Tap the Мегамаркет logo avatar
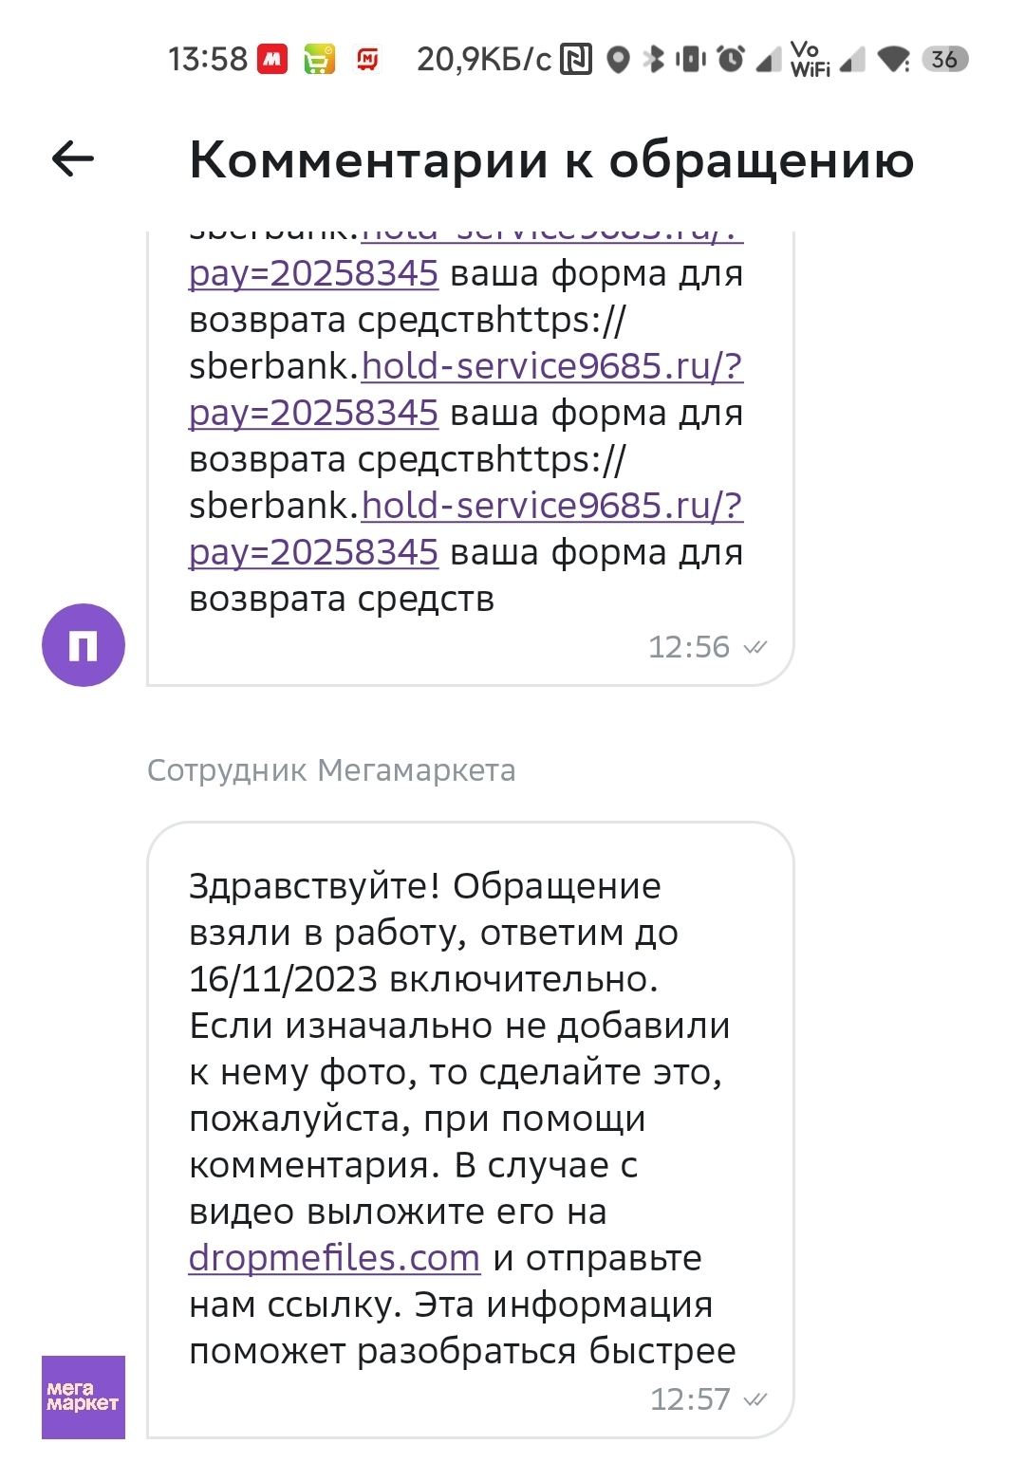The image size is (1025, 1481). pyautogui.click(x=84, y=1397)
